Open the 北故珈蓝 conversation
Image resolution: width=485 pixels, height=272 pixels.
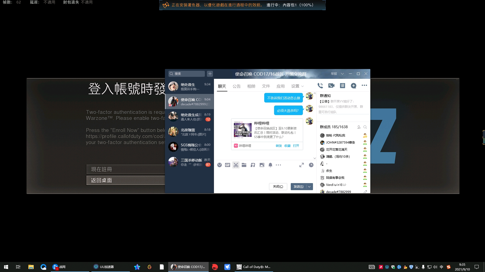(189, 132)
